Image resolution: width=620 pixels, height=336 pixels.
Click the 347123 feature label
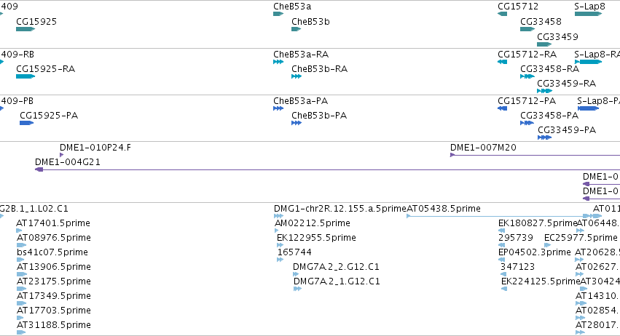pyautogui.click(x=517, y=266)
